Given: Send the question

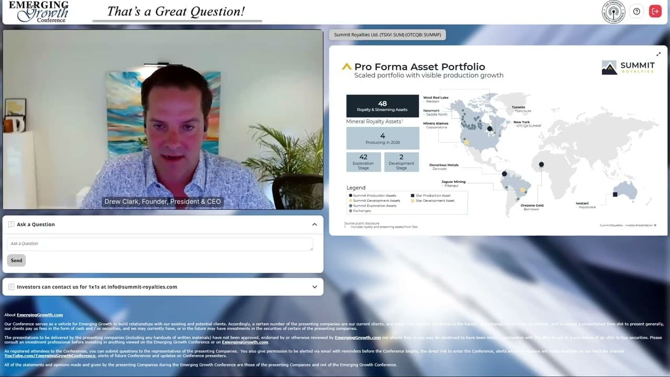Looking at the screenshot, I should pyautogui.click(x=17, y=261).
